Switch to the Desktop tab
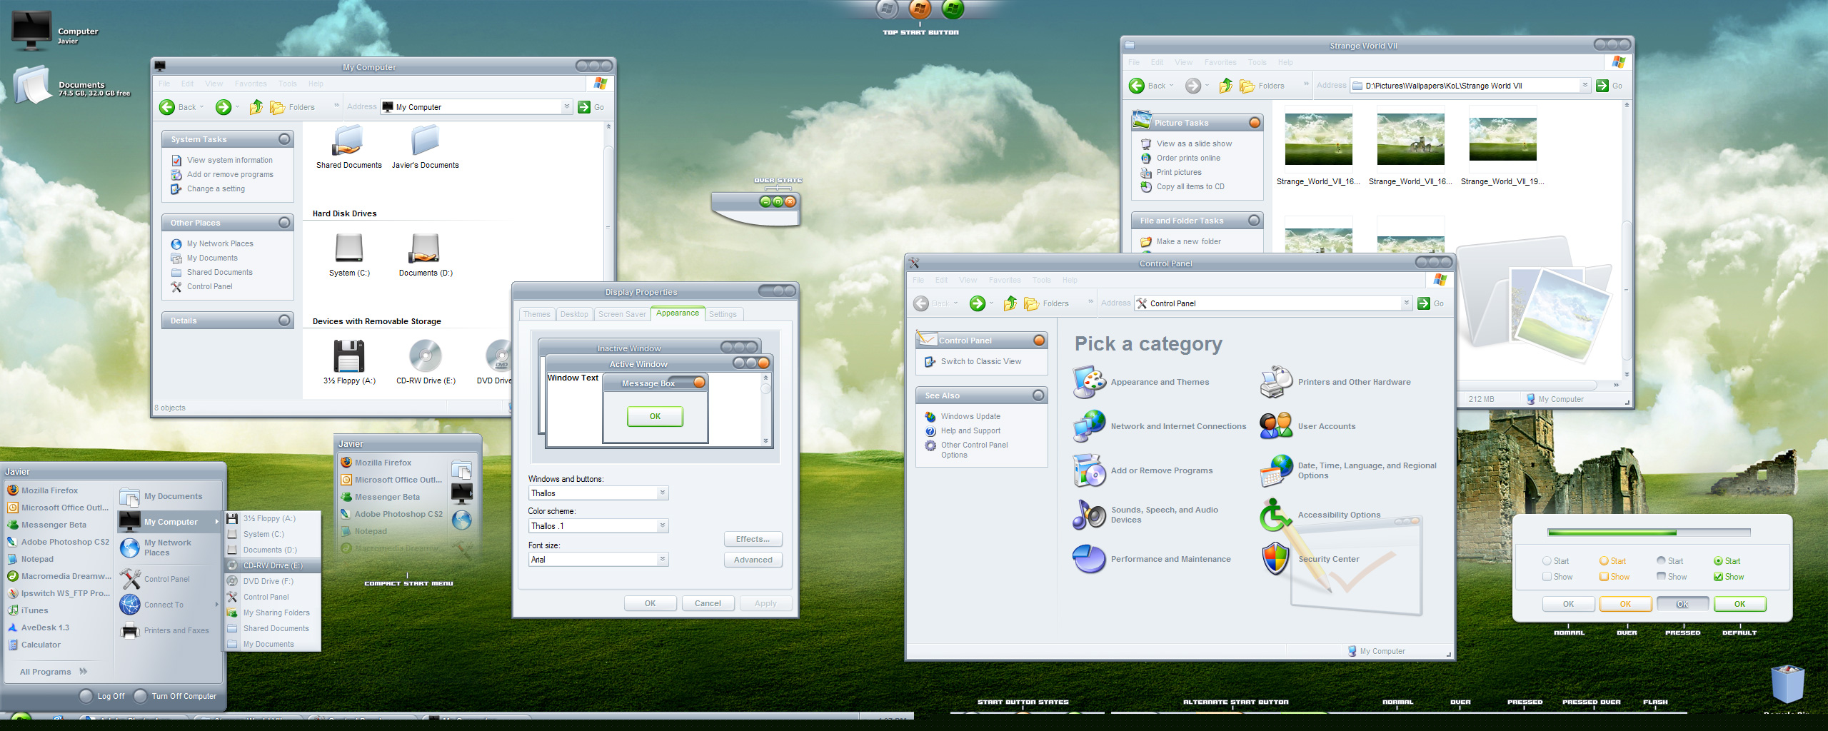The height and width of the screenshot is (731, 1828). pyautogui.click(x=574, y=314)
